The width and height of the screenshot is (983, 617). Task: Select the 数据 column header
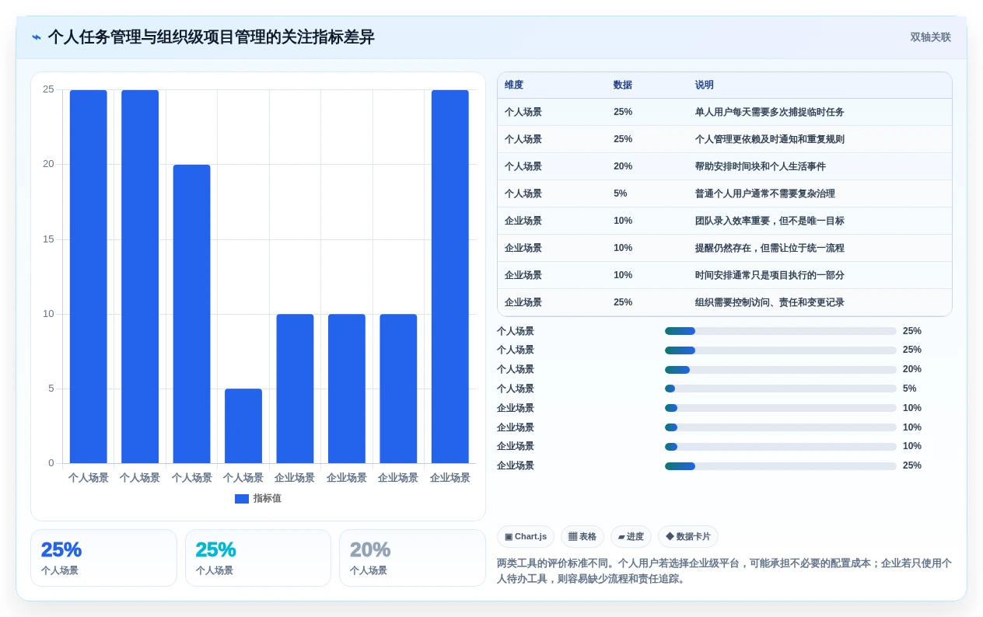623,85
